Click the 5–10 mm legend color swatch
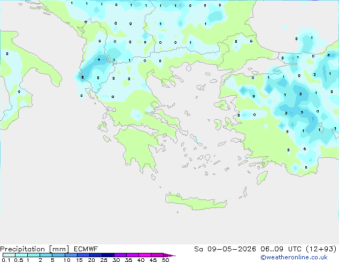This screenshot has width=339, height=262. 58,255
